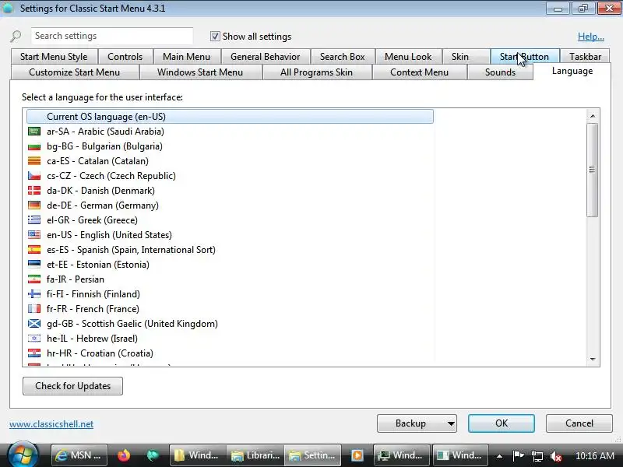The height and width of the screenshot is (467, 623).
Task: Switch to All Programs Skin tab
Action: tap(317, 72)
